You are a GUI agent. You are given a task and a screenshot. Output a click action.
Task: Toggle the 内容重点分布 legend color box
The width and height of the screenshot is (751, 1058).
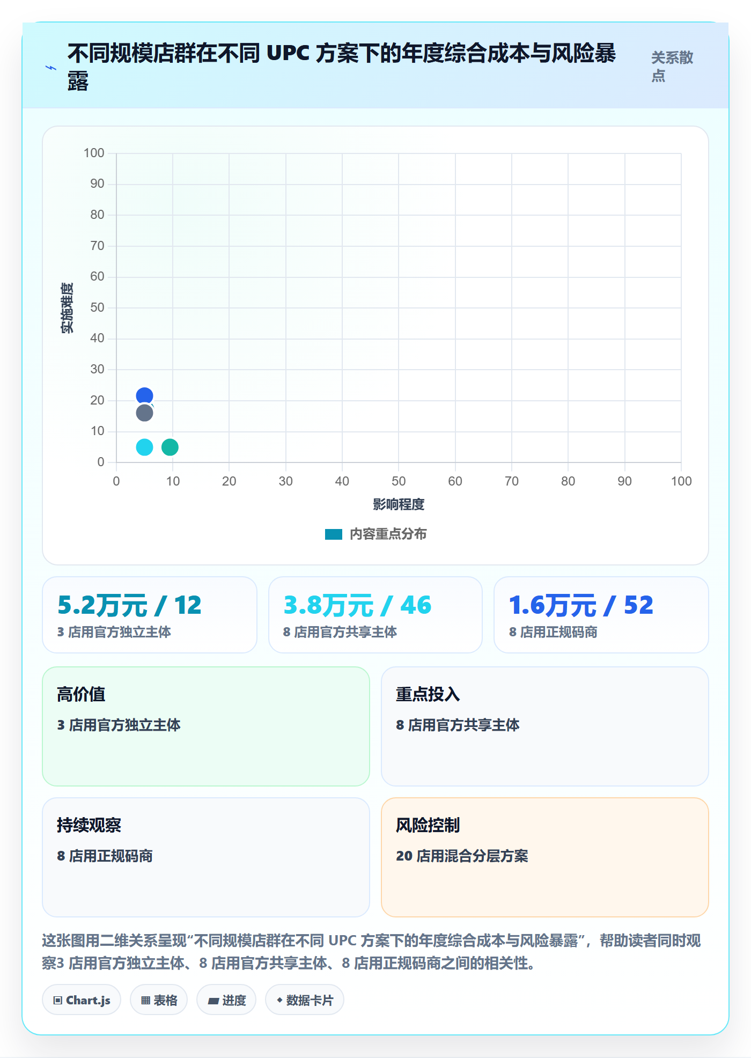[334, 534]
